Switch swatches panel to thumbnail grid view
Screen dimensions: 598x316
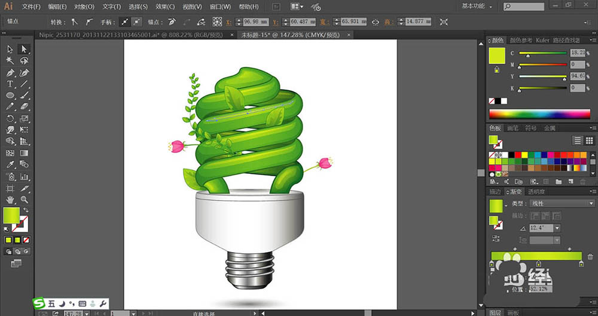(589, 140)
